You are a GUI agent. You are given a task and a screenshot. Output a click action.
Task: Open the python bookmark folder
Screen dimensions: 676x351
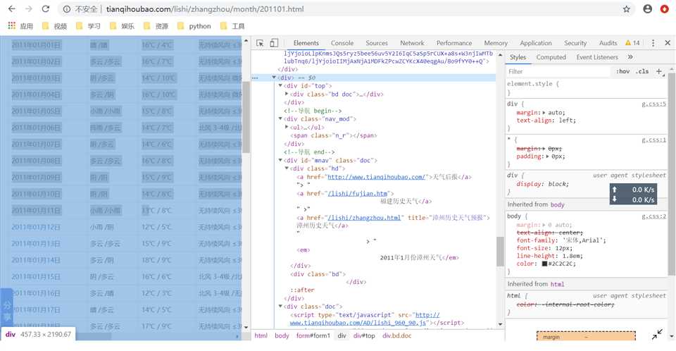(x=194, y=26)
